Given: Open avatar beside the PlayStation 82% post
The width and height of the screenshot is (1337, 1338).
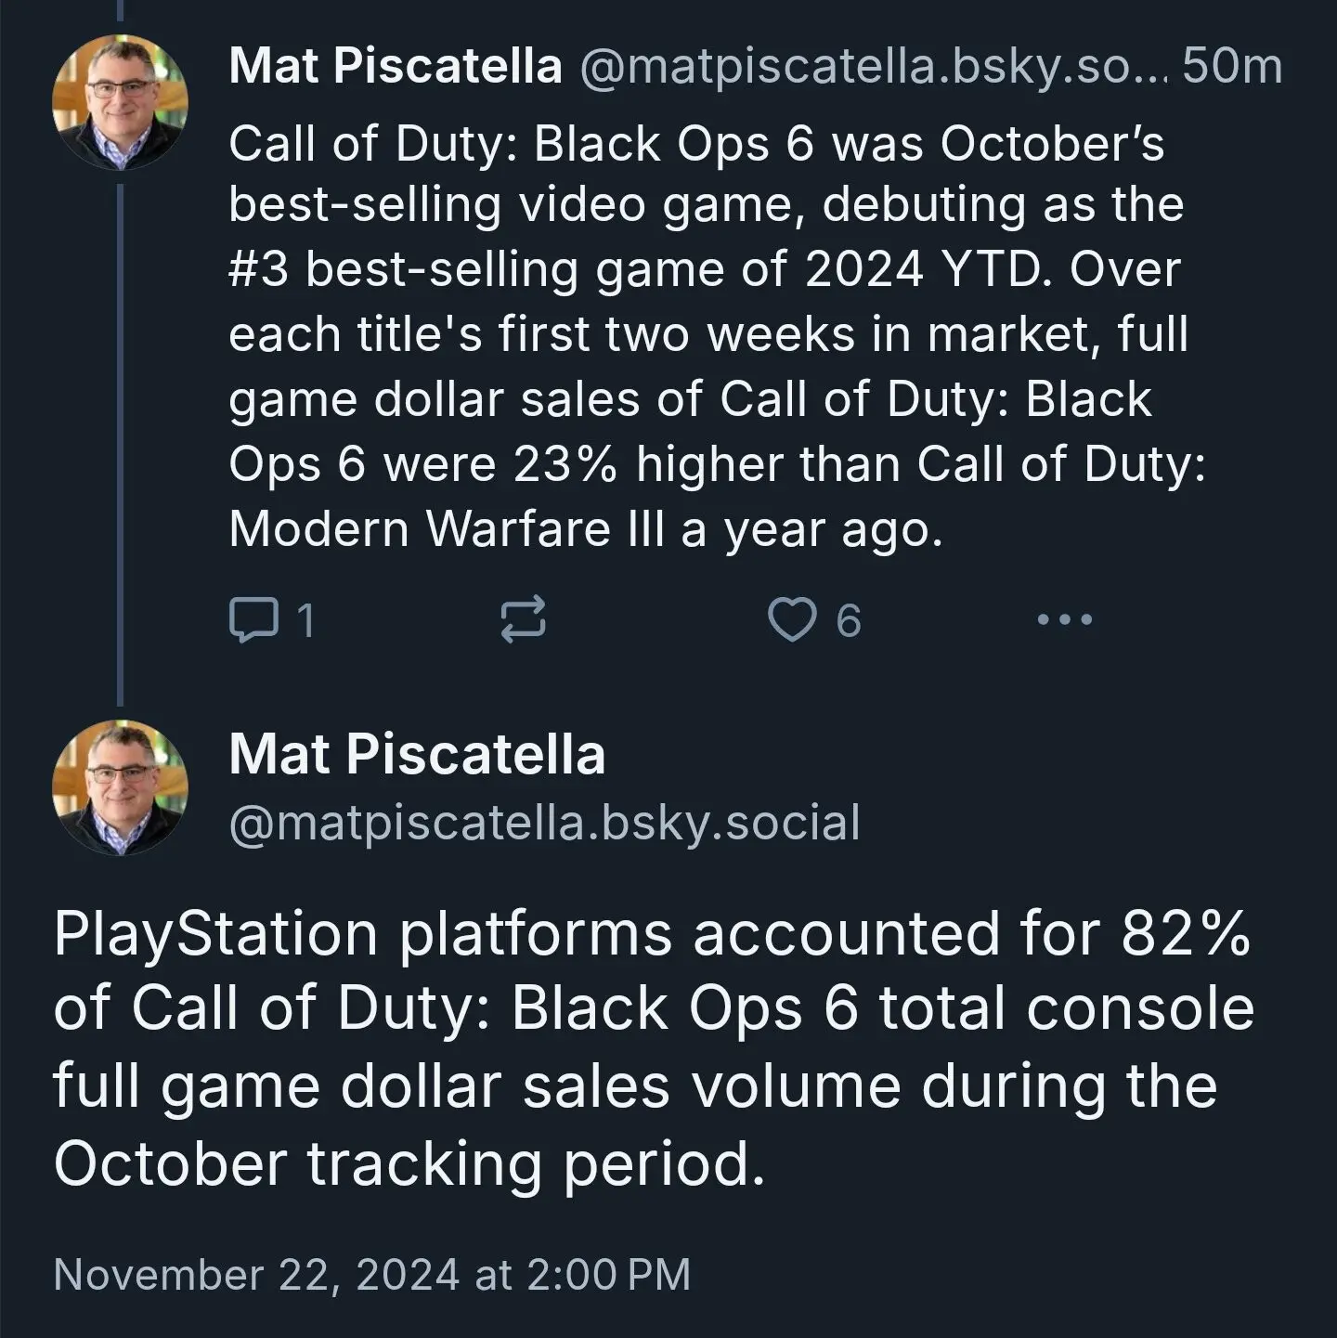Looking at the screenshot, I should tap(120, 787).
